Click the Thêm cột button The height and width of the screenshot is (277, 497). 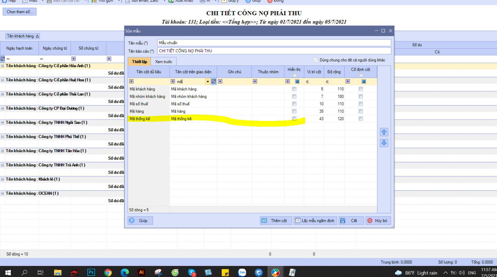pyautogui.click(x=276, y=221)
